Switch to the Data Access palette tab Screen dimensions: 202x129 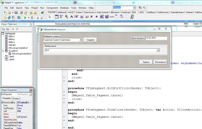89,12
